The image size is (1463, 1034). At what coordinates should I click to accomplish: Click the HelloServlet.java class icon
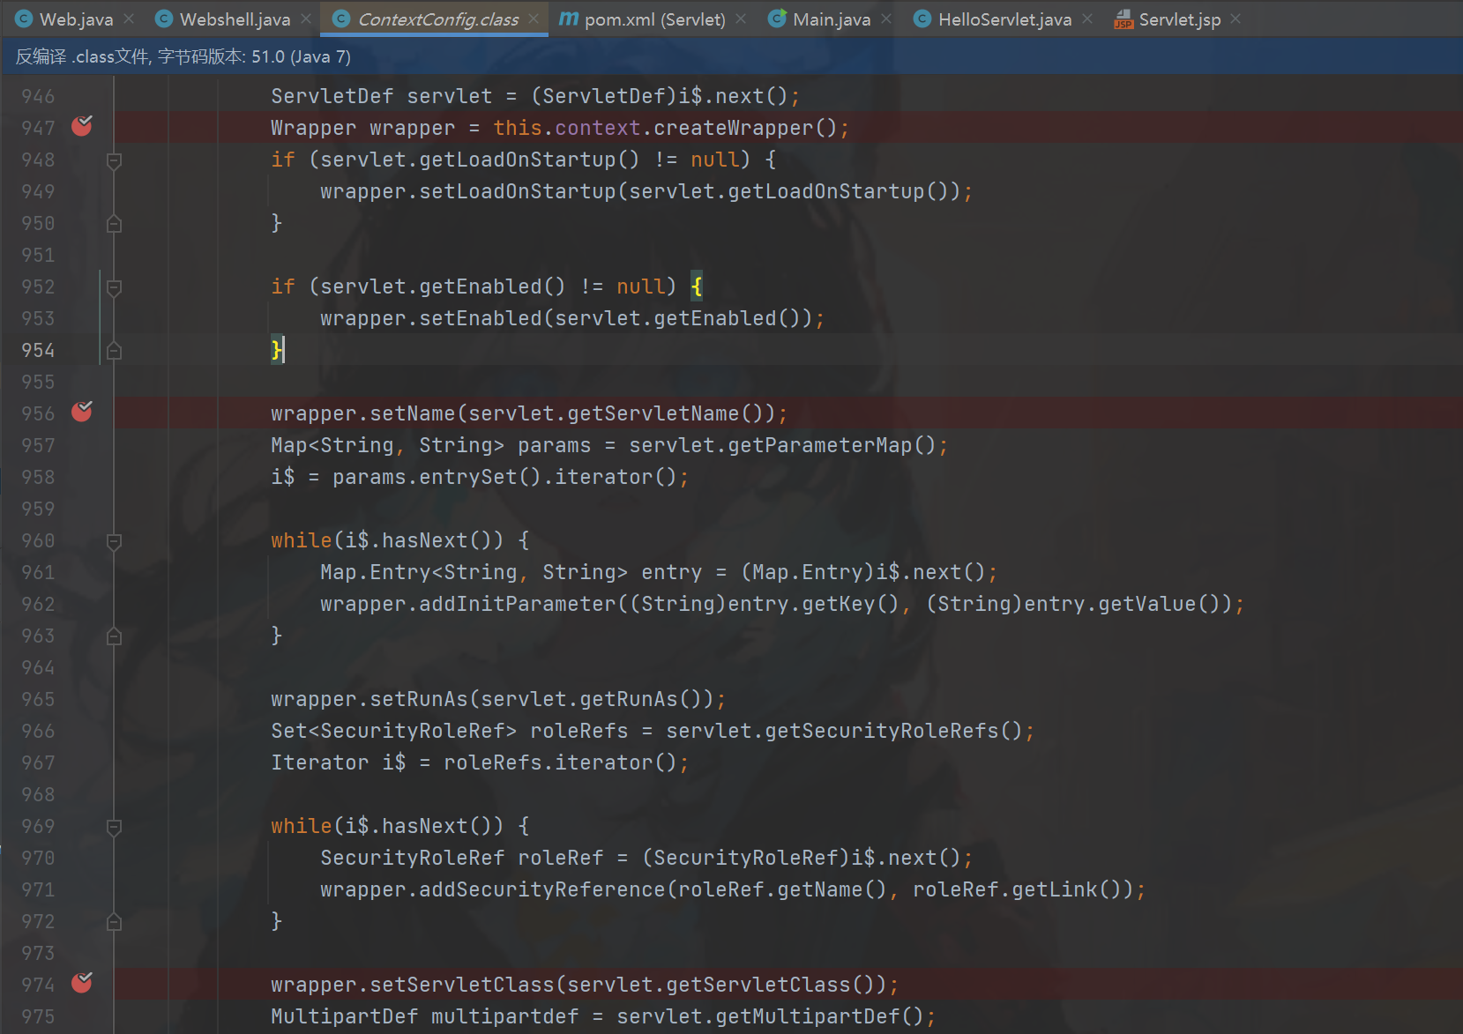tap(922, 19)
